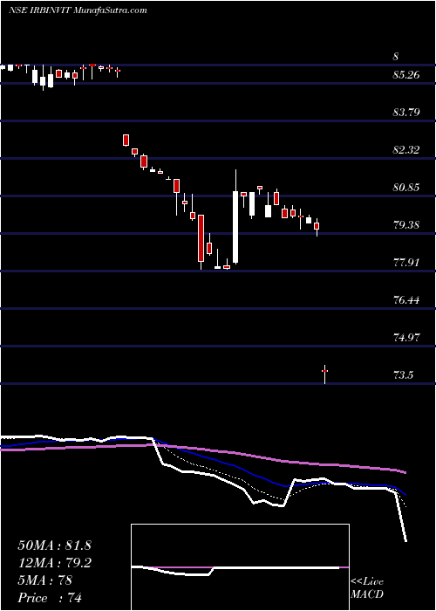Select the 73.5 price axis label
Viewport: 436px width, 611px height.
point(403,375)
